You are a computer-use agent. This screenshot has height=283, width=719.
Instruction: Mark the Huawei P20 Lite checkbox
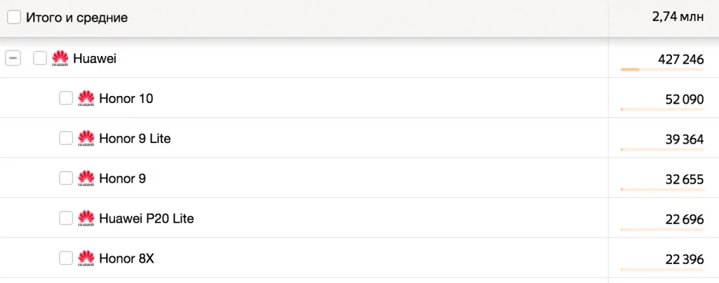pyautogui.click(x=66, y=219)
